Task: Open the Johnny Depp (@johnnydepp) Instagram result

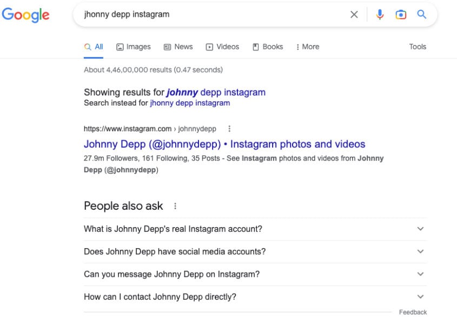Action: [224, 144]
